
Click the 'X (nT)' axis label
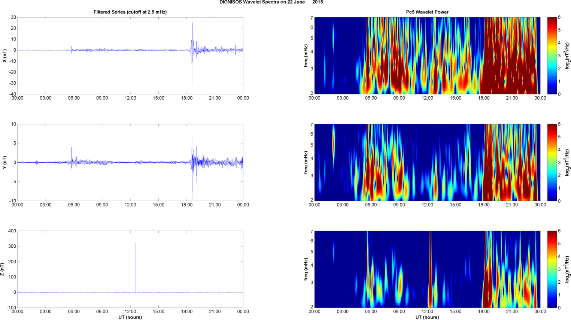[x=4, y=55]
